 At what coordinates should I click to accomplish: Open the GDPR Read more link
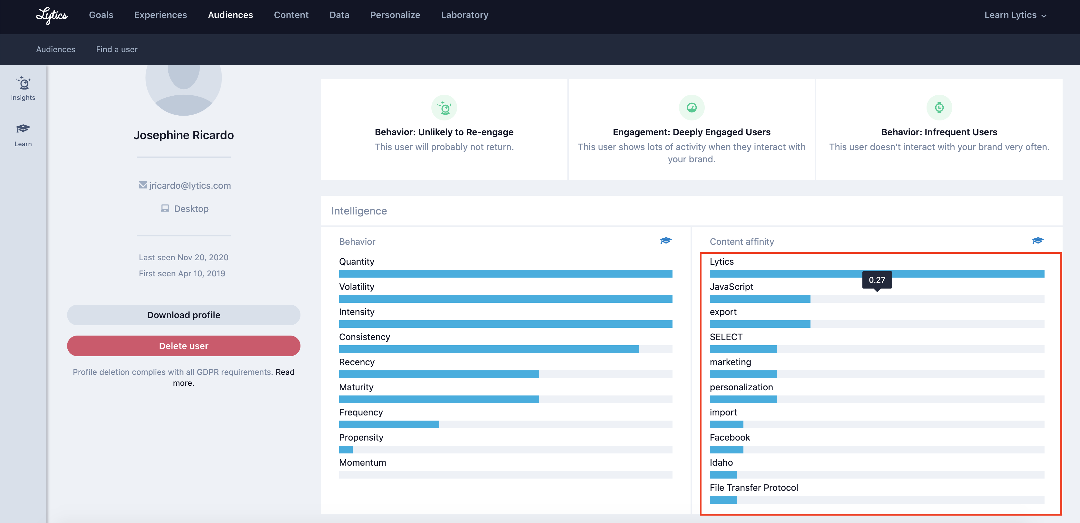click(x=285, y=372)
